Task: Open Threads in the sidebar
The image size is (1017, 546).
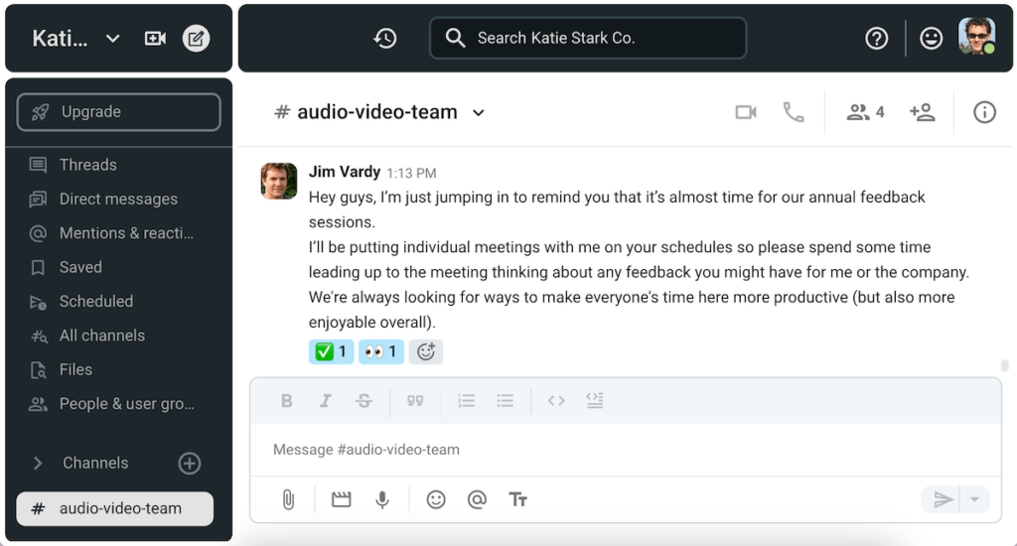Action: coord(87,165)
